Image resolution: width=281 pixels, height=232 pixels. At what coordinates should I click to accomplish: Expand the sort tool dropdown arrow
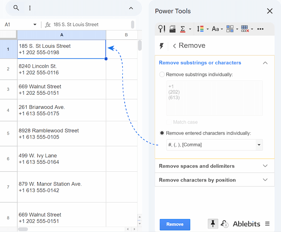coord(207,29)
